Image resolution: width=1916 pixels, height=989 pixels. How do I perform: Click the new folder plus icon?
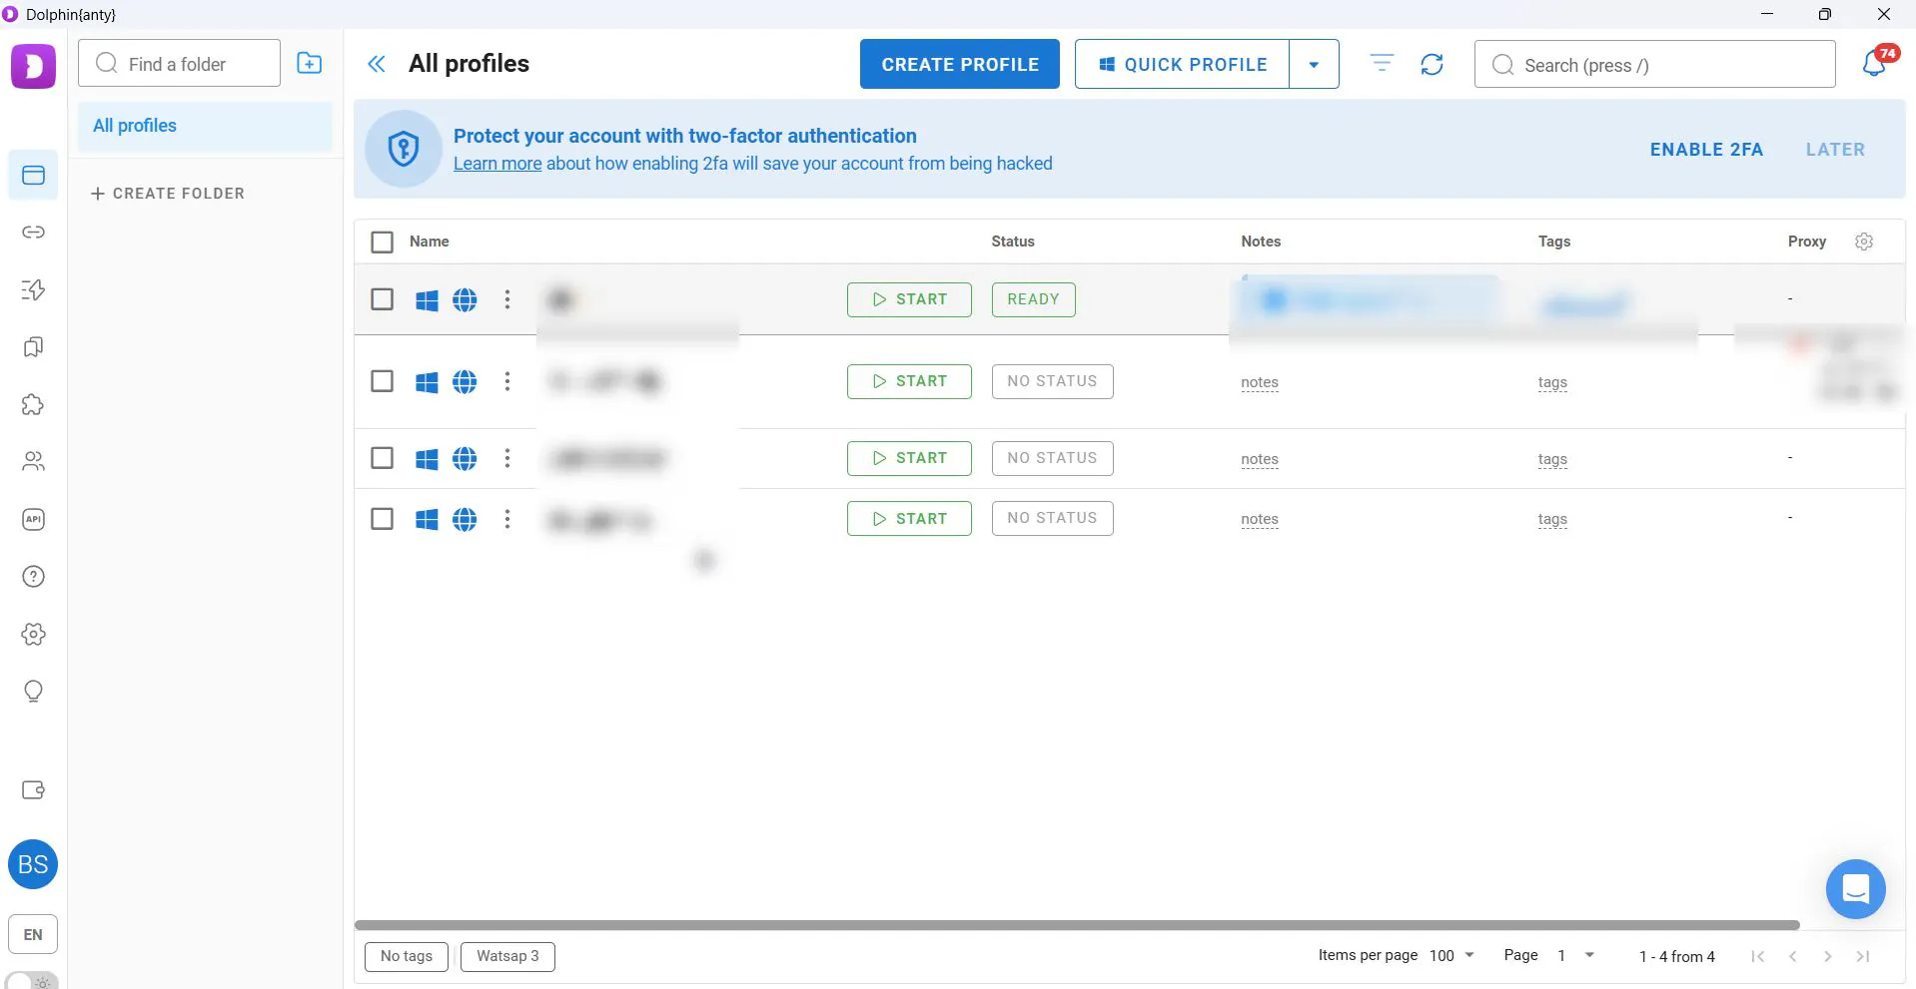pos(310,64)
